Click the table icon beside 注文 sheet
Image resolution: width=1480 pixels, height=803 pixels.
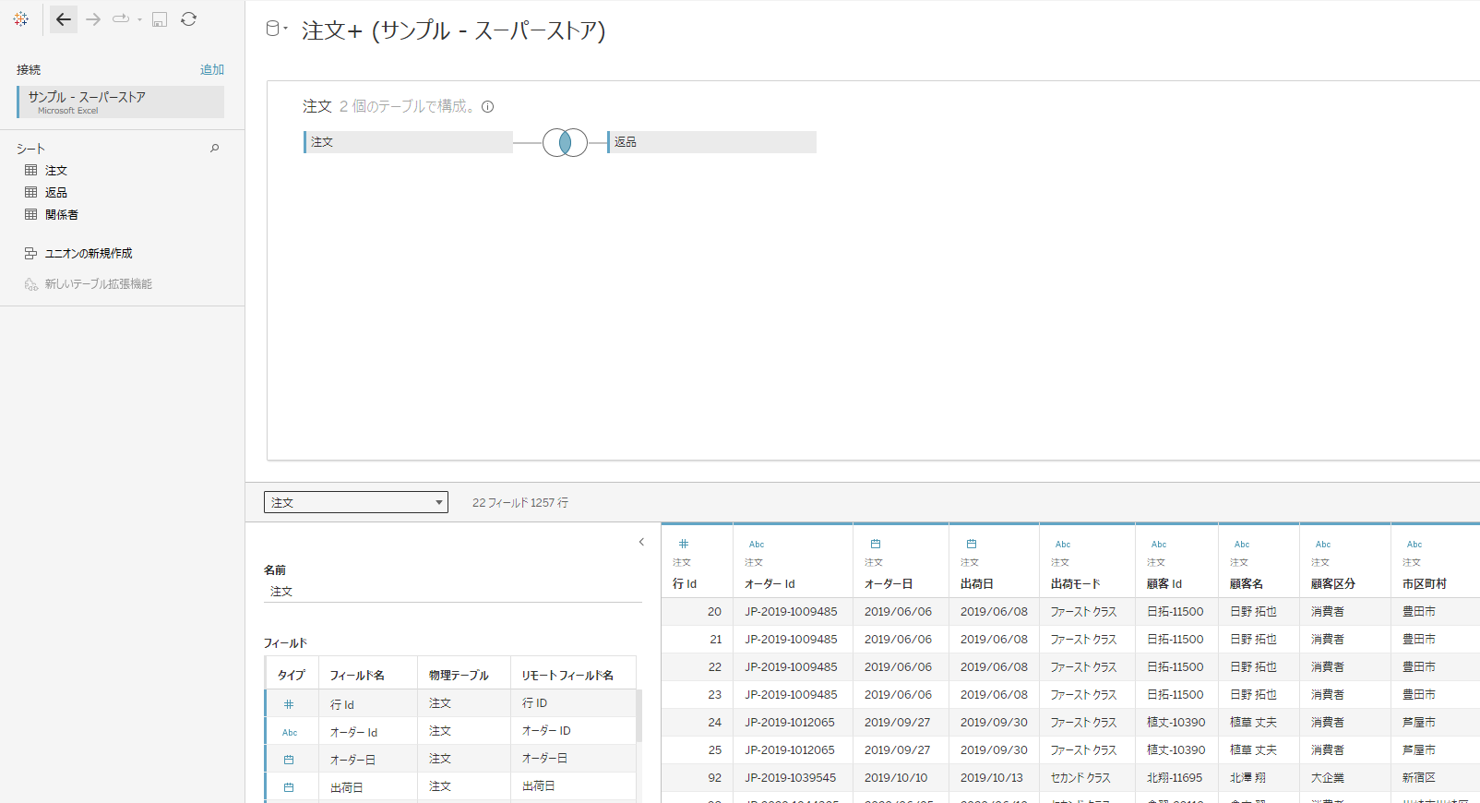click(x=31, y=170)
